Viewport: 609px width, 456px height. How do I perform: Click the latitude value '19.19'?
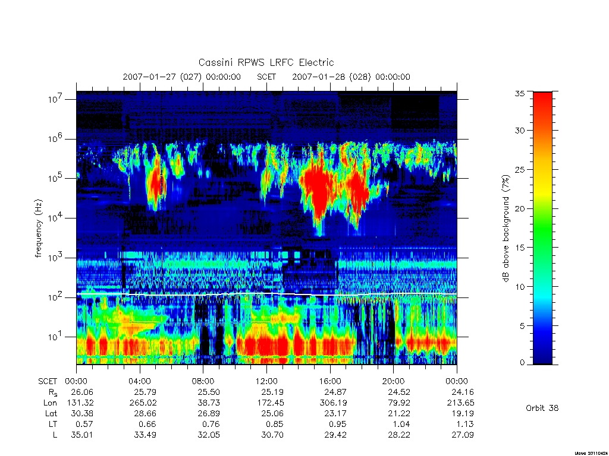point(463,413)
